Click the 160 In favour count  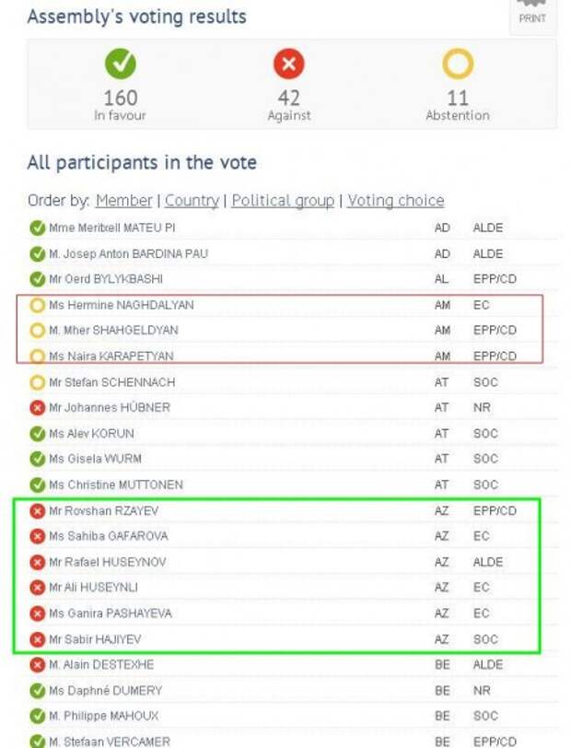[x=121, y=99]
